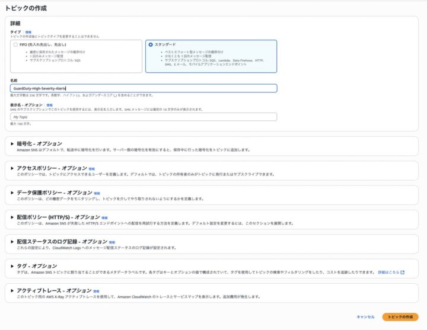
Task: Click the 情報 link beside 配信ポリシー heading
Action: 104,218
